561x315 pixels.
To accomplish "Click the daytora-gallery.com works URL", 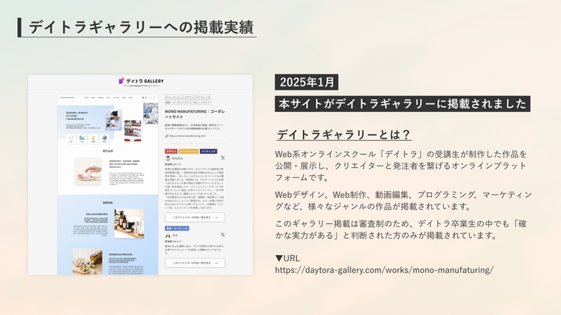I will pos(384,270).
